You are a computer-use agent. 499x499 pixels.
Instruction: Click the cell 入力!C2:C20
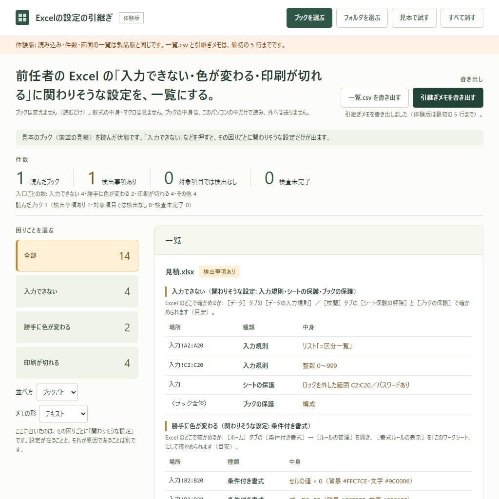click(x=186, y=365)
